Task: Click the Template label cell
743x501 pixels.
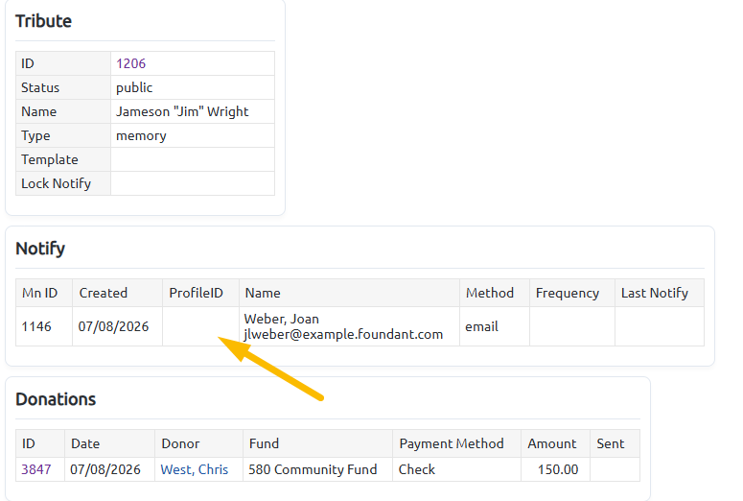Action: [63, 159]
